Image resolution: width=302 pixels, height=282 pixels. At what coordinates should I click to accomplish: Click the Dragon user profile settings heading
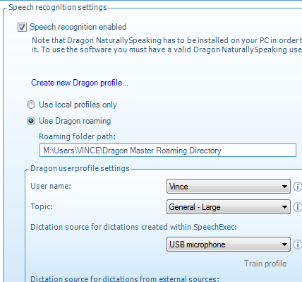[x=80, y=168]
